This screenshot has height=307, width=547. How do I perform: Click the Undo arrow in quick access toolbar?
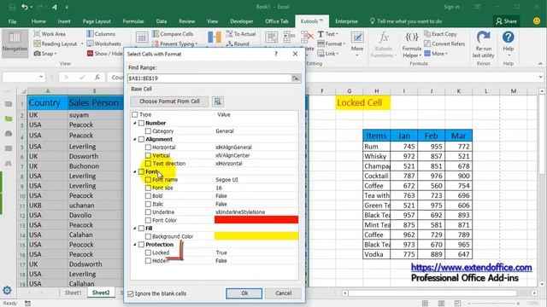(24, 7)
